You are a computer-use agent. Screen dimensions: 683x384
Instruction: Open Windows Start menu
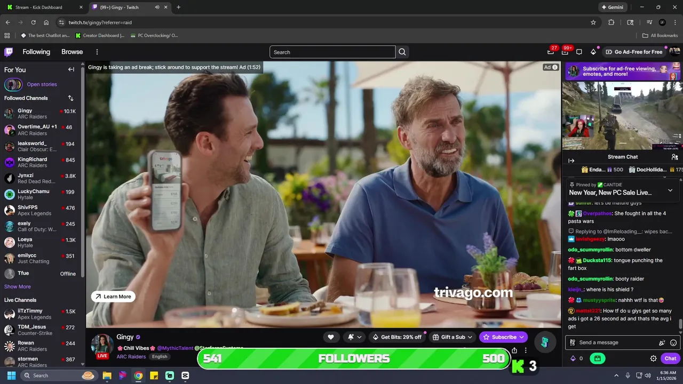(11, 375)
